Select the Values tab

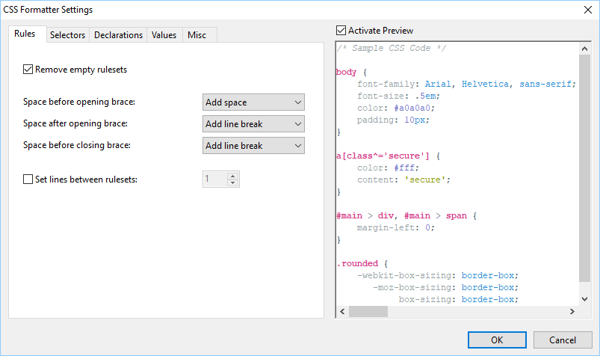164,35
